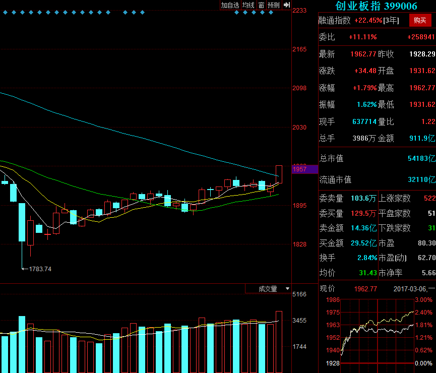Select the 金额 value 911.9亿

[422, 138]
